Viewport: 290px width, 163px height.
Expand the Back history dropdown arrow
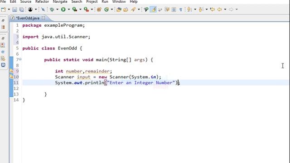click(225, 10)
